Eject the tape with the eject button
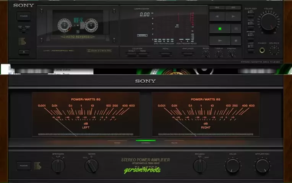This screenshot has width=292, height=183. (x=24, y=52)
